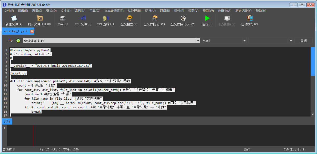This screenshot has width=317, height=154.
Task: Click the 关闭 button
Action: coord(304,40)
